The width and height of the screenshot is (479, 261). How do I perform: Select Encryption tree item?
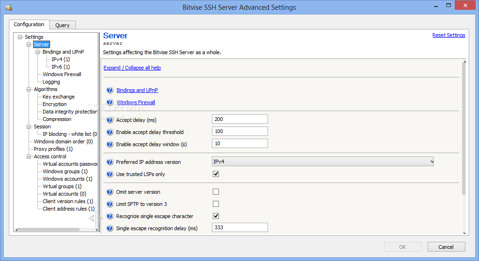point(55,104)
